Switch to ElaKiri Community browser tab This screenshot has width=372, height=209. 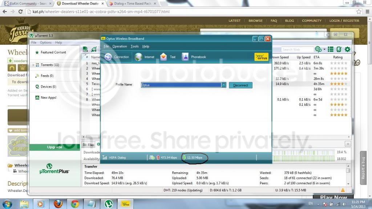28,4
